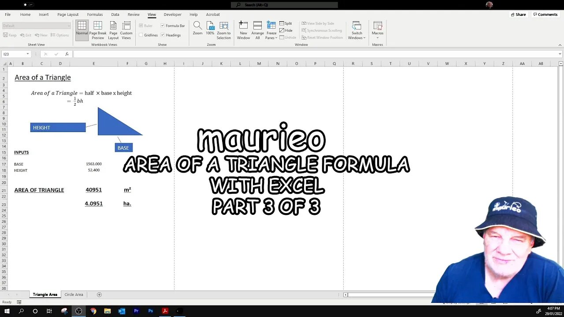Open the user account avatar
Viewport: 564px width, 317px height.
pos(489,5)
